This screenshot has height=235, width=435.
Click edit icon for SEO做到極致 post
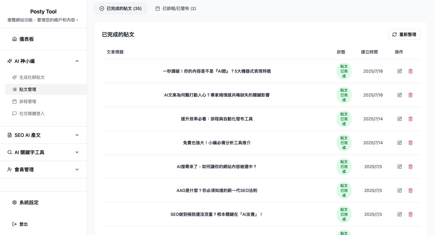click(400, 214)
